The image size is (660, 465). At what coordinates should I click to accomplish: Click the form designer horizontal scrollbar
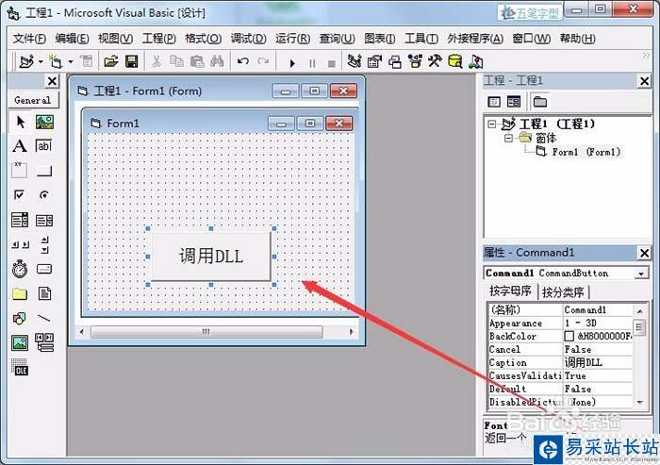point(216,332)
